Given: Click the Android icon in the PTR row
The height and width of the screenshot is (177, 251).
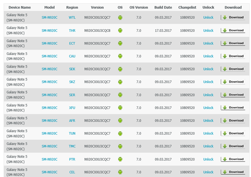Looking at the screenshot, I should 120,159.
